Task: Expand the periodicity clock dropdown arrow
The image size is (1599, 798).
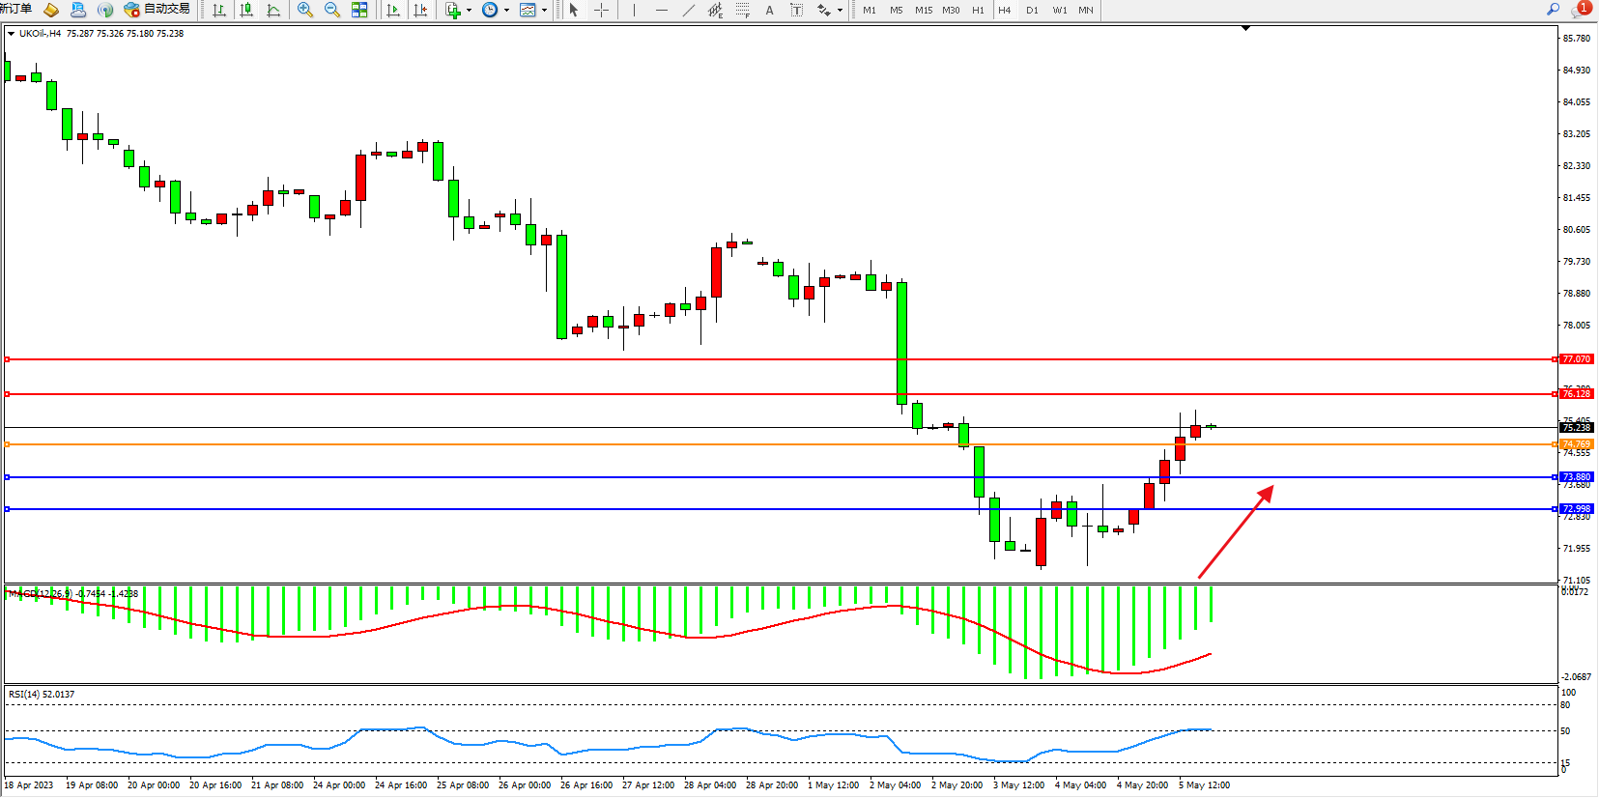Action: [x=506, y=10]
